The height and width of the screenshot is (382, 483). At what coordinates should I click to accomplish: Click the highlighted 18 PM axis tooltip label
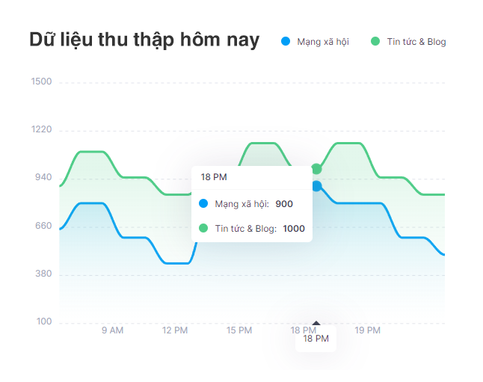tap(316, 339)
